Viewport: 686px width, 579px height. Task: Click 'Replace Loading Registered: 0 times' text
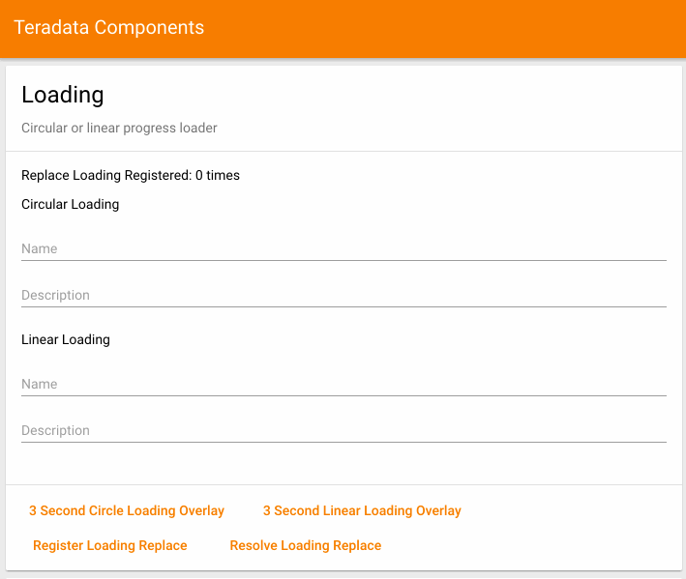coord(131,175)
